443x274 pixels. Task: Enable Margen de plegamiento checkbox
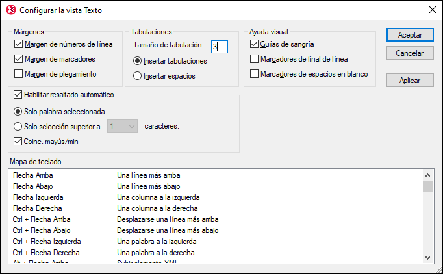coord(18,74)
